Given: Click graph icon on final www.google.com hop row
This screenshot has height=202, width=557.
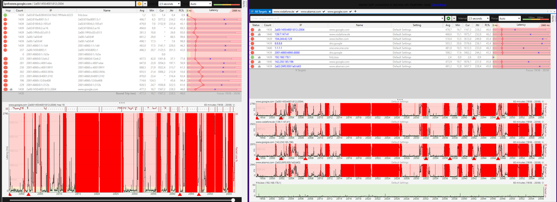Looking at the screenshot, I should point(11,90).
